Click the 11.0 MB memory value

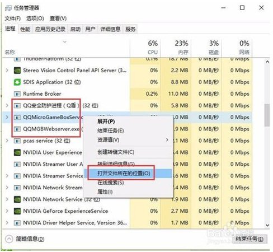pyautogui.click(x=178, y=94)
